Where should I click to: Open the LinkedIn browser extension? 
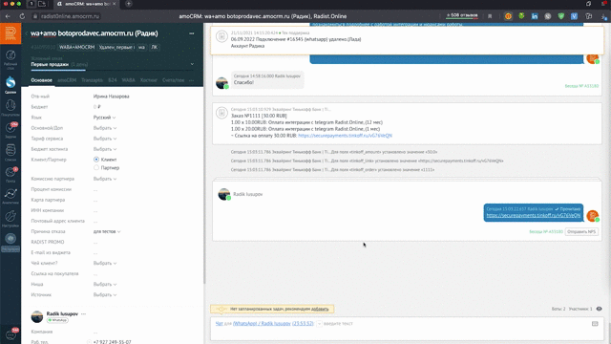click(535, 16)
